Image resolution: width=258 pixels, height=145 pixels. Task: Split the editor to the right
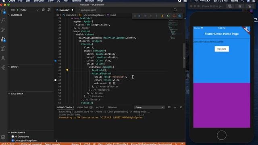click(175, 10)
